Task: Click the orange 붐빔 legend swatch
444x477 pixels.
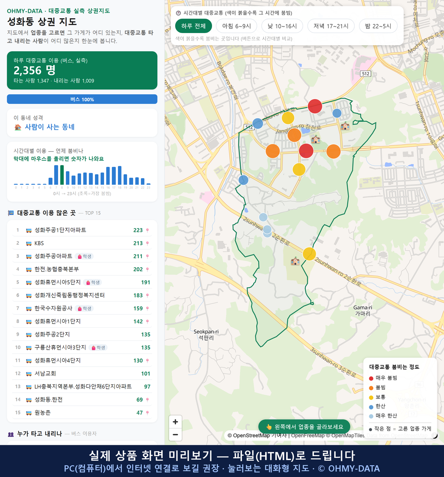Action: click(x=371, y=388)
